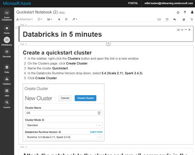
Task: Open the Help question mark
Action: point(185,12)
